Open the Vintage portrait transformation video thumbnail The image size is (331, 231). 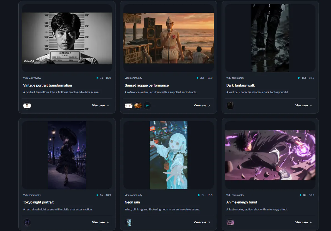pos(67,38)
